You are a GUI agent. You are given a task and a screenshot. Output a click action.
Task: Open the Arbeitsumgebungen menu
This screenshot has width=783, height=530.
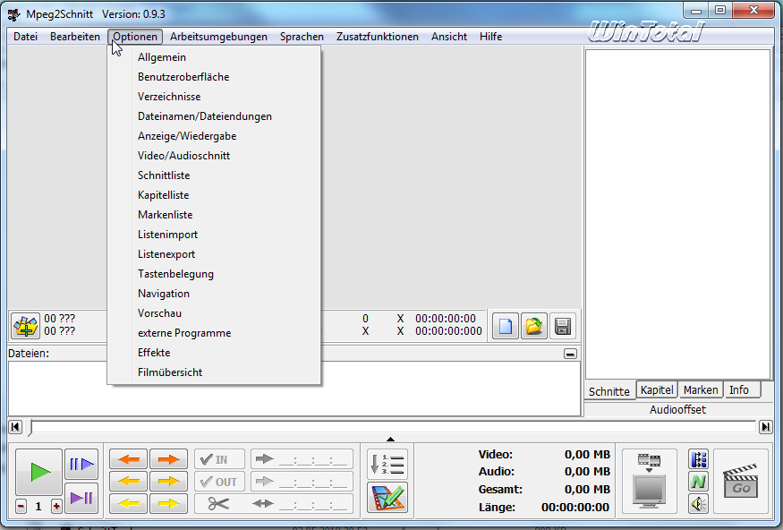[218, 37]
